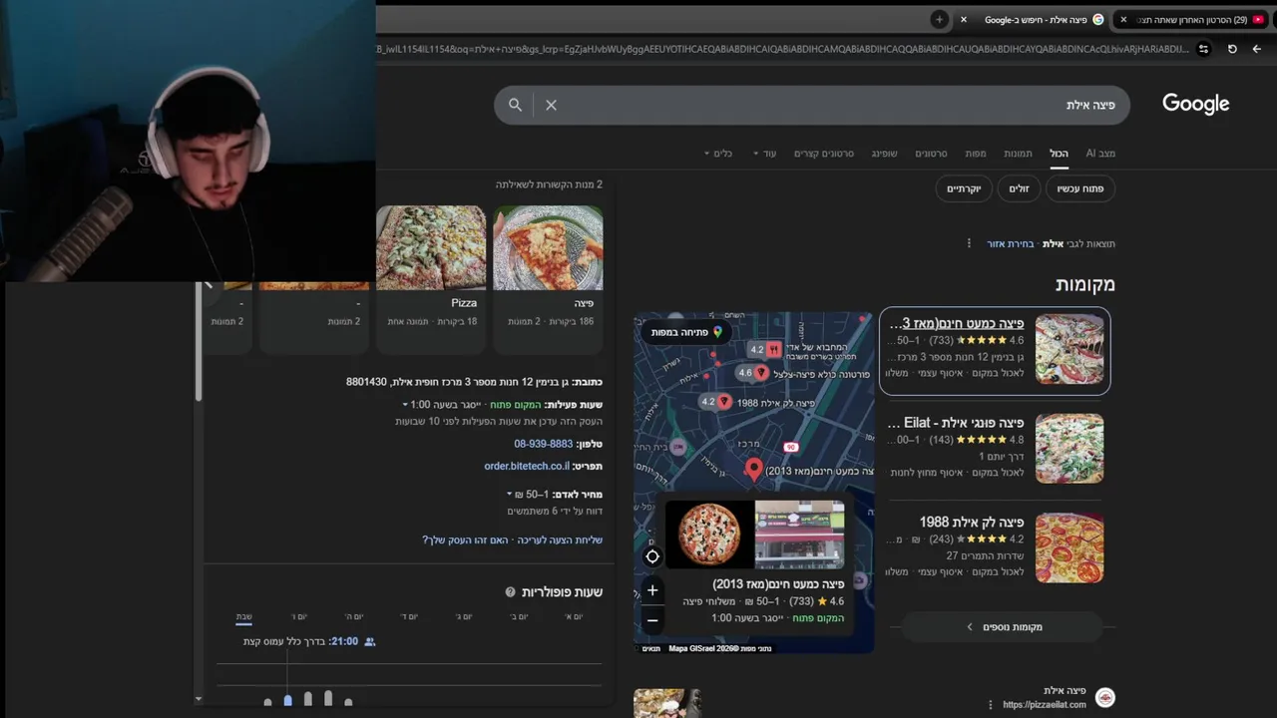Toggle the פתוח עכשיו filter chip
1277x718 pixels.
pyautogui.click(x=1080, y=188)
